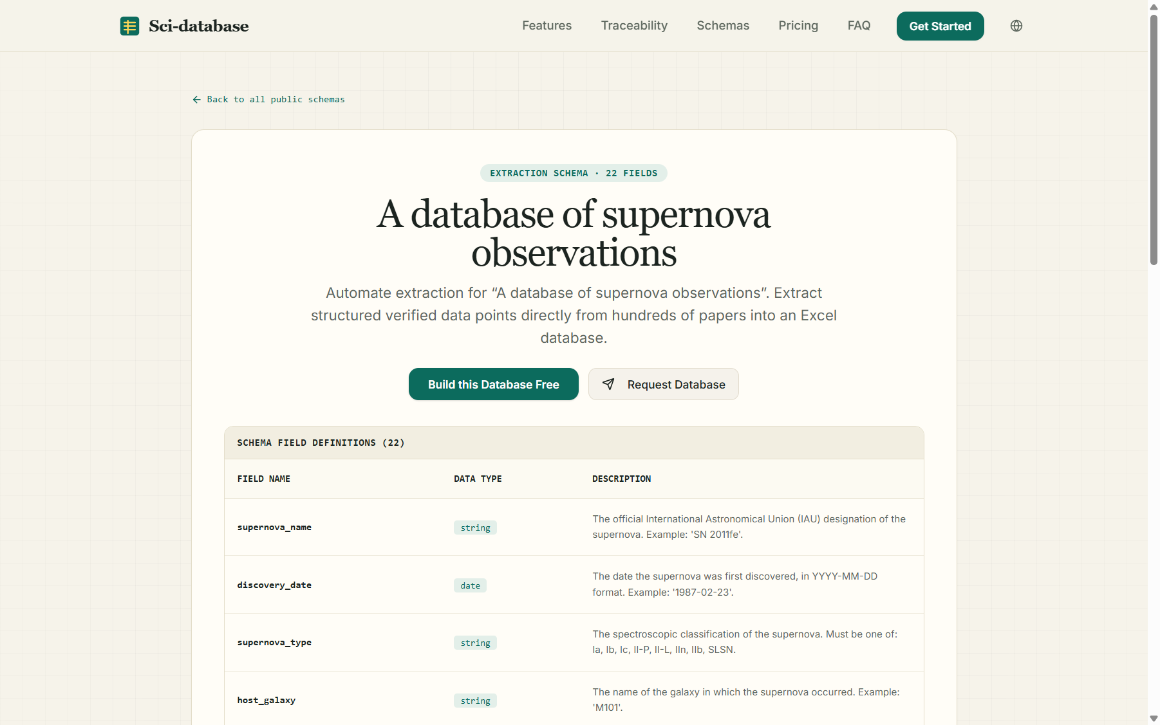This screenshot has height=725, width=1160.
Task: Click the description with example '1987-02-23'
Action: click(x=734, y=584)
